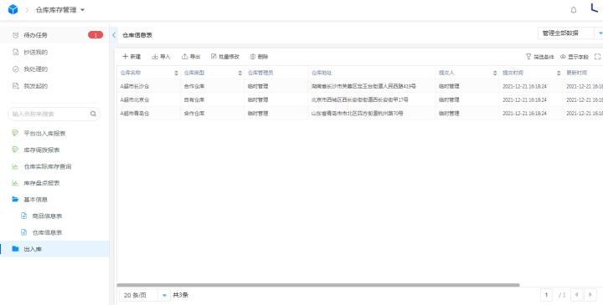
Task: Click the 仓库地址 column header
Action: (322, 73)
